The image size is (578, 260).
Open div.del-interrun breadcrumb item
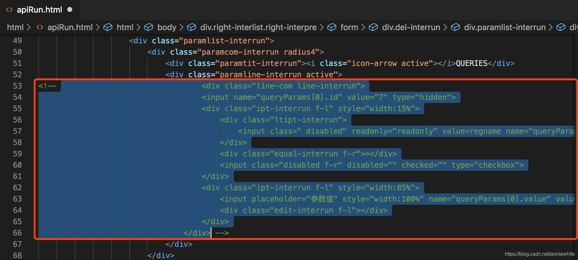(x=411, y=27)
